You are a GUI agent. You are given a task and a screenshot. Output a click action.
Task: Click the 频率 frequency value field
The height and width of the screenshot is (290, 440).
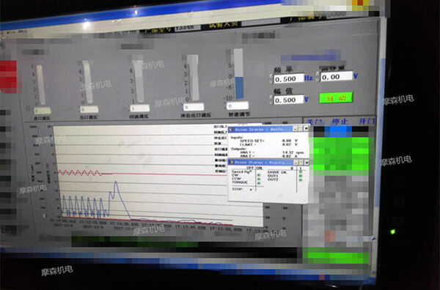click(x=289, y=79)
